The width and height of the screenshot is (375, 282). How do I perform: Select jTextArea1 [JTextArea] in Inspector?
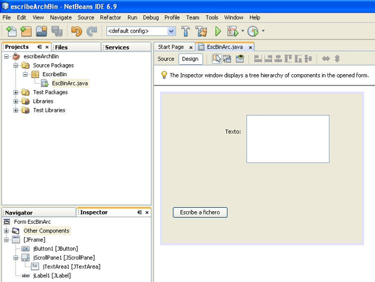(71, 267)
